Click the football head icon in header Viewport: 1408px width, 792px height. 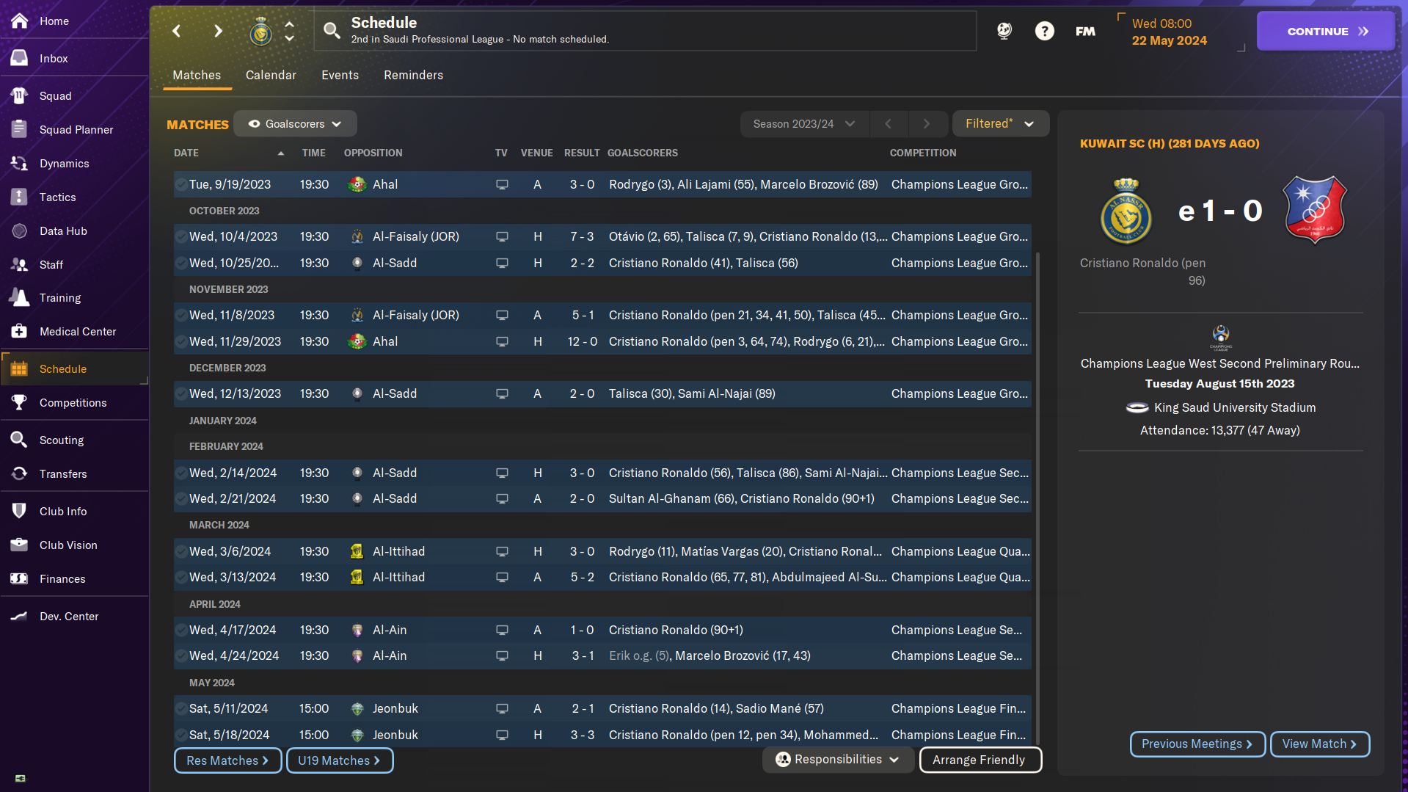[x=1004, y=31]
